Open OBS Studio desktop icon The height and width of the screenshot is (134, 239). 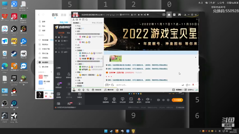pyautogui.click(x=4, y=104)
